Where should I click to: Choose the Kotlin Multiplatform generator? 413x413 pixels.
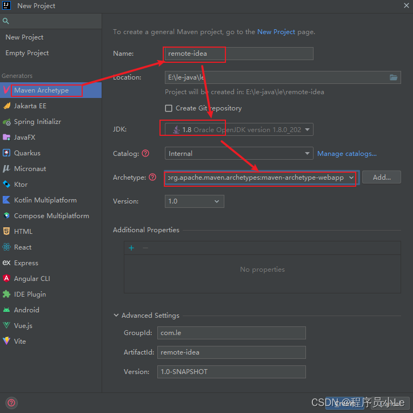pyautogui.click(x=51, y=200)
